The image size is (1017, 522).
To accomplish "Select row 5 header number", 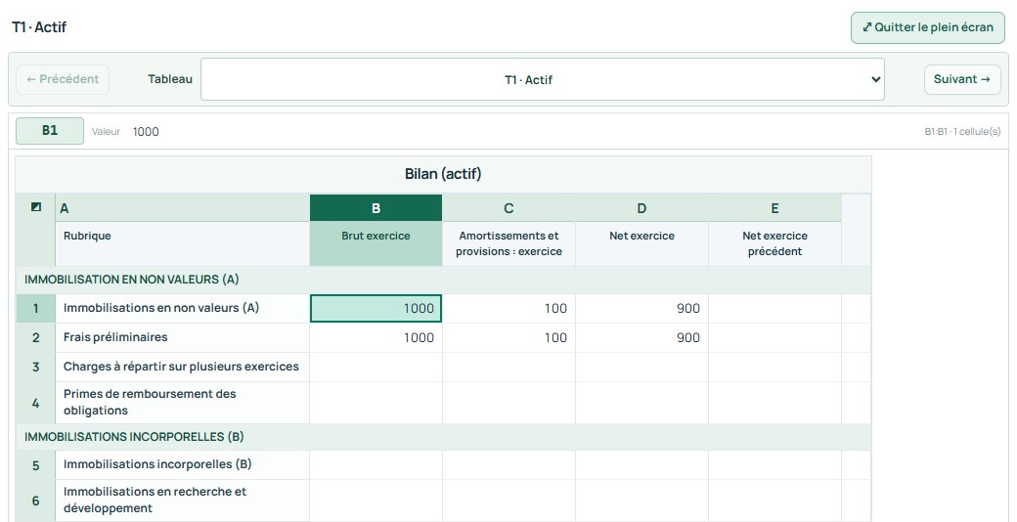I will click(35, 465).
